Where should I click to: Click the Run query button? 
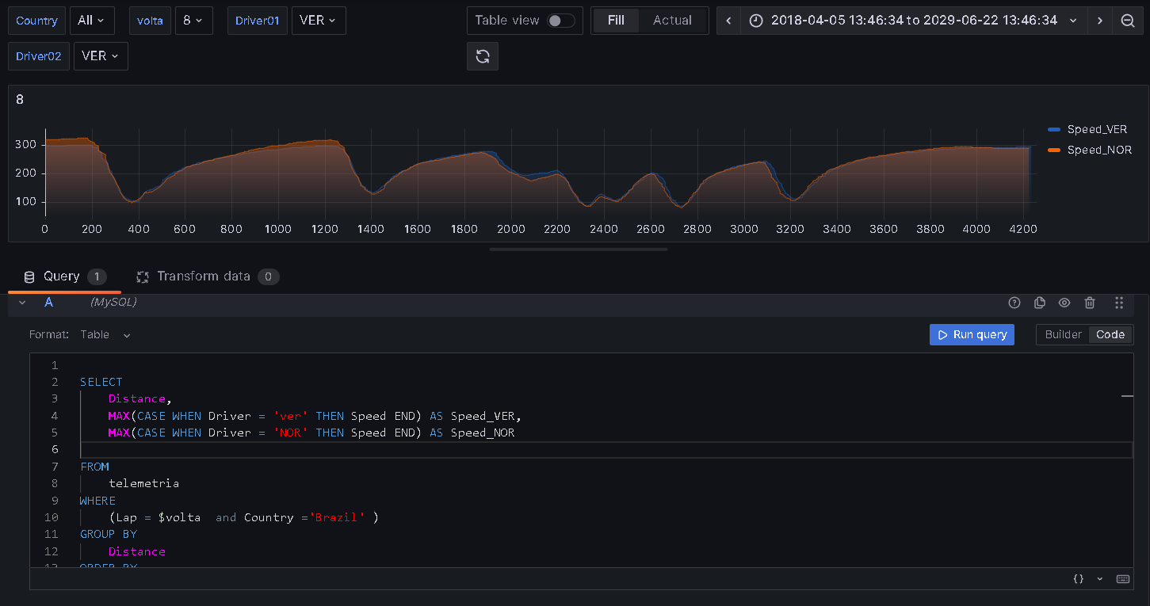[972, 334]
